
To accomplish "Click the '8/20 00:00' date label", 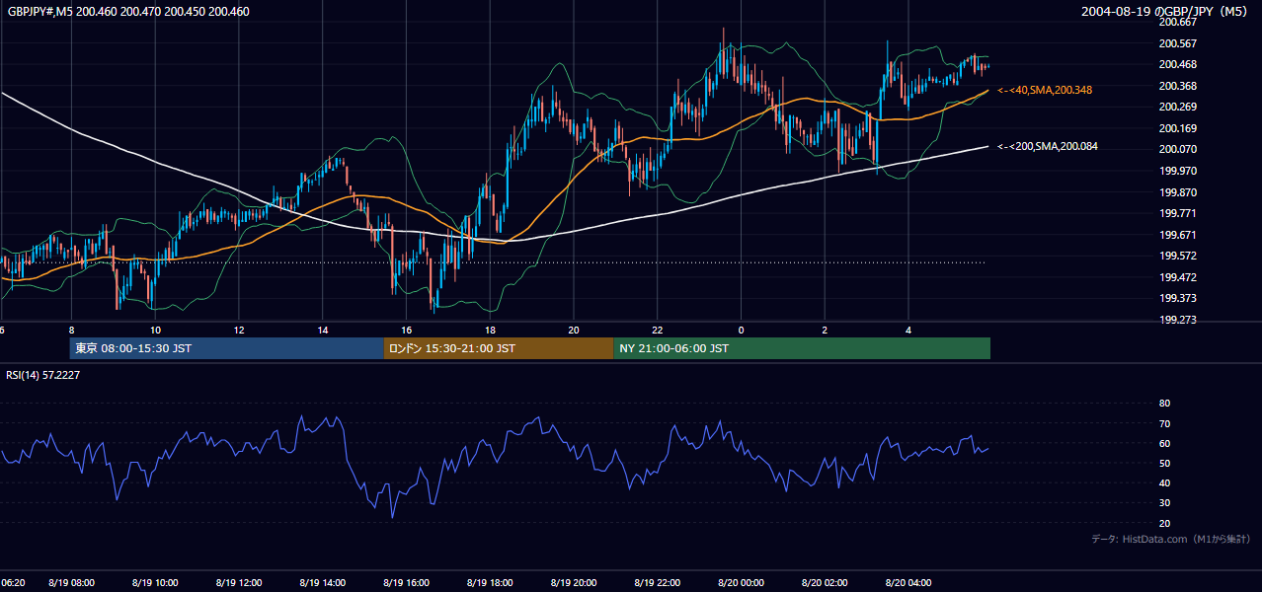I will click(742, 583).
